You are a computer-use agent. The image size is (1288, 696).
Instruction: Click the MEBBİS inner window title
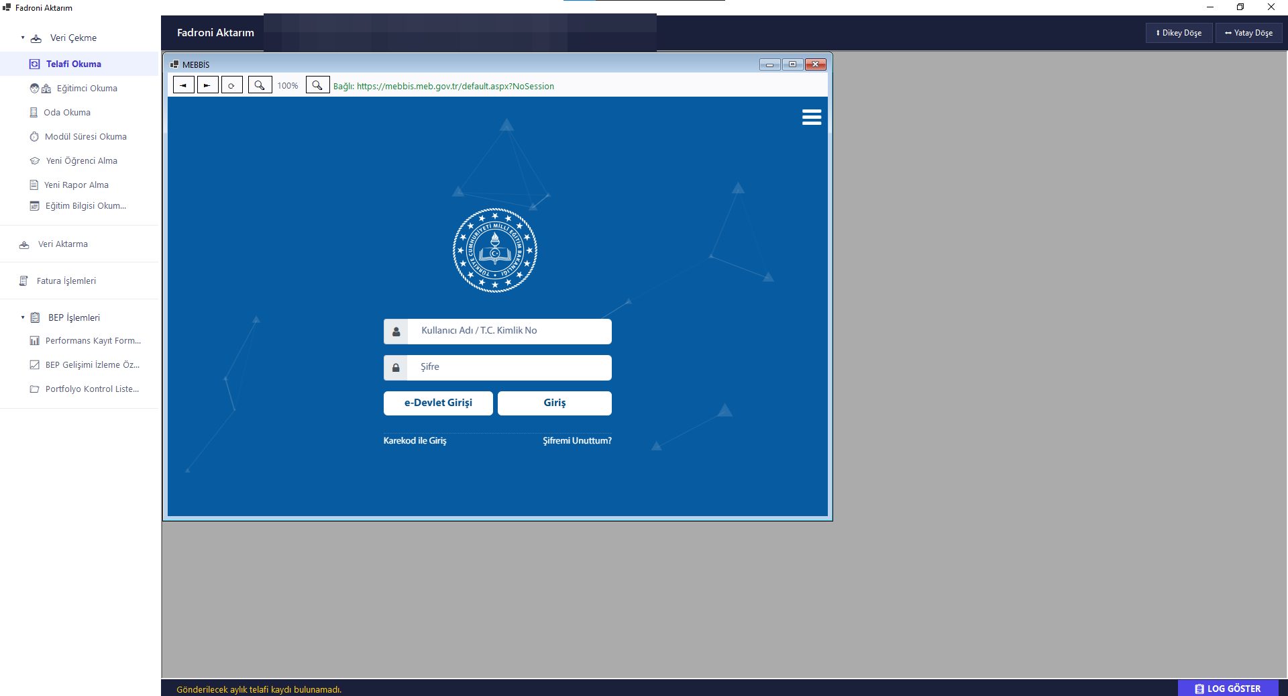(x=196, y=64)
